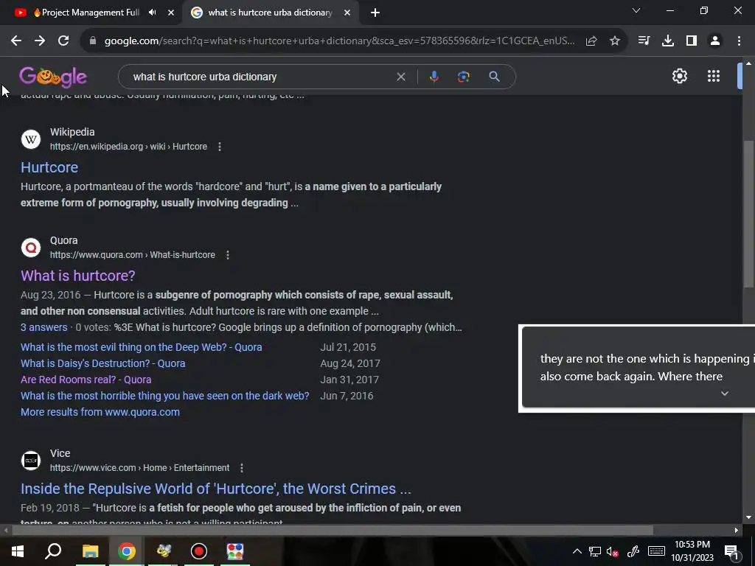The image size is (755, 566).
Task: Open File Explorer from the taskbar
Action: tap(90, 551)
